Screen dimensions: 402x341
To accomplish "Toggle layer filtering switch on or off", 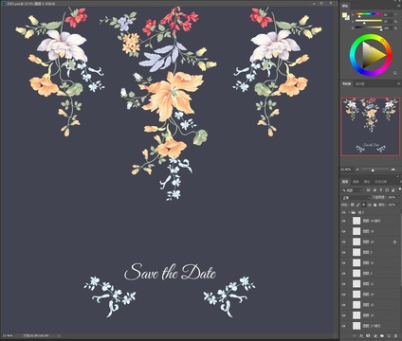I will point(400,188).
